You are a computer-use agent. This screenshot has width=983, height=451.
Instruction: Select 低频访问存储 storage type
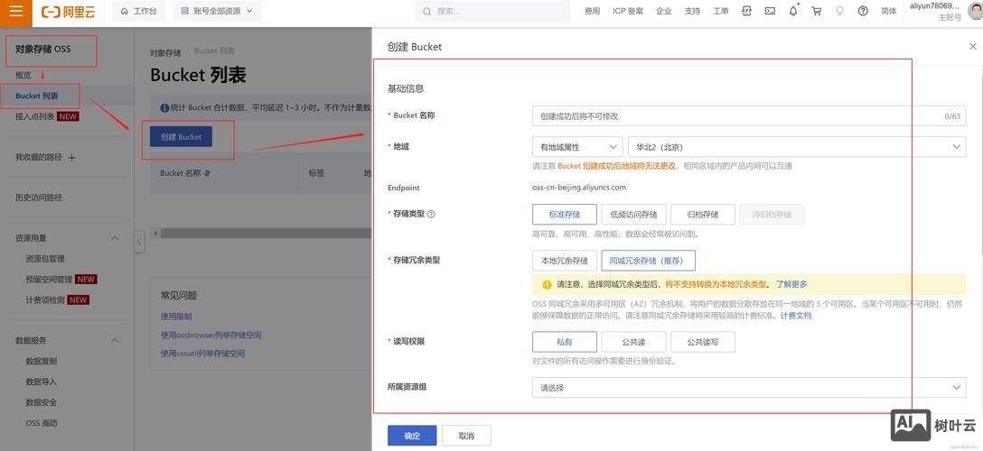(x=633, y=215)
